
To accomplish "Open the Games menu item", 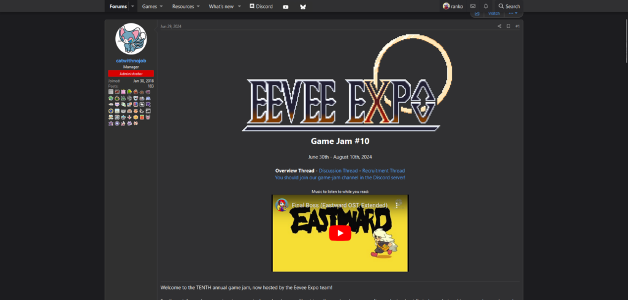I will click(x=150, y=6).
